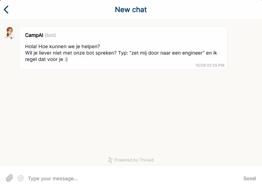Click the @ mention icon

pos(21,178)
